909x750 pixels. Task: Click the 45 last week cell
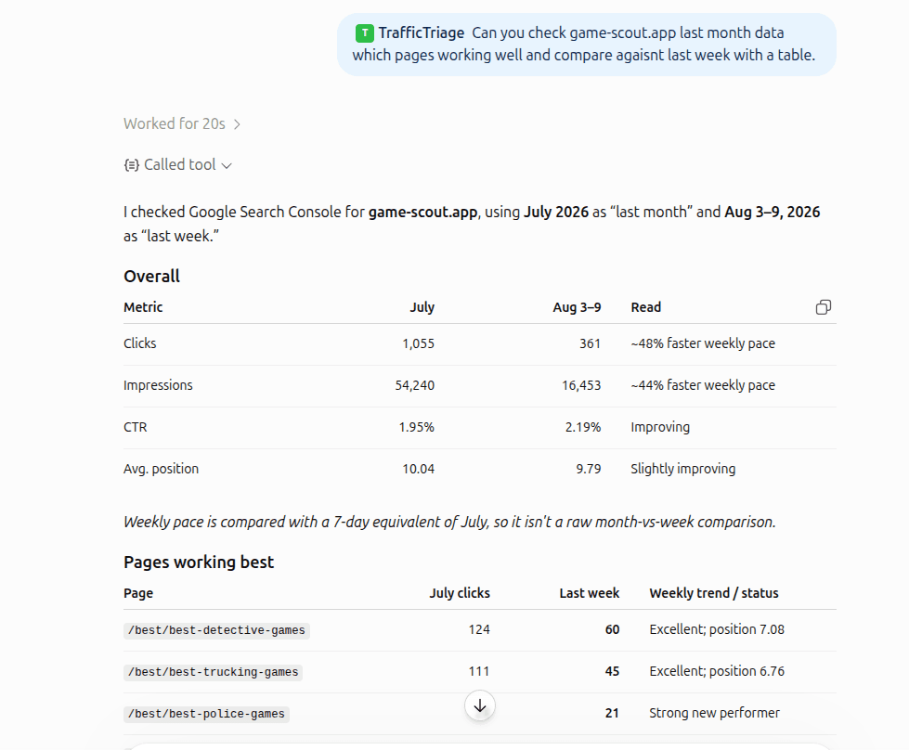click(612, 671)
